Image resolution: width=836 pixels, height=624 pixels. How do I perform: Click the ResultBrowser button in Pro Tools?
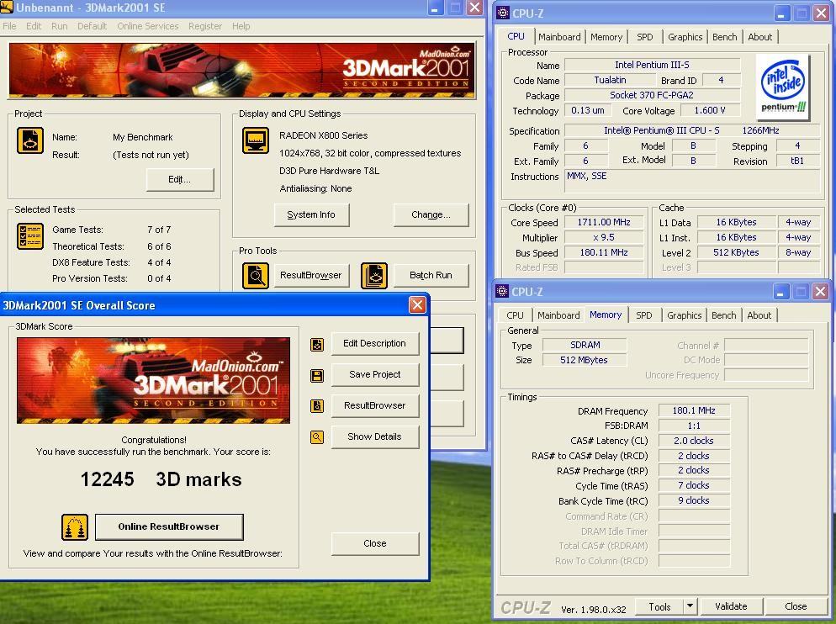pos(311,276)
